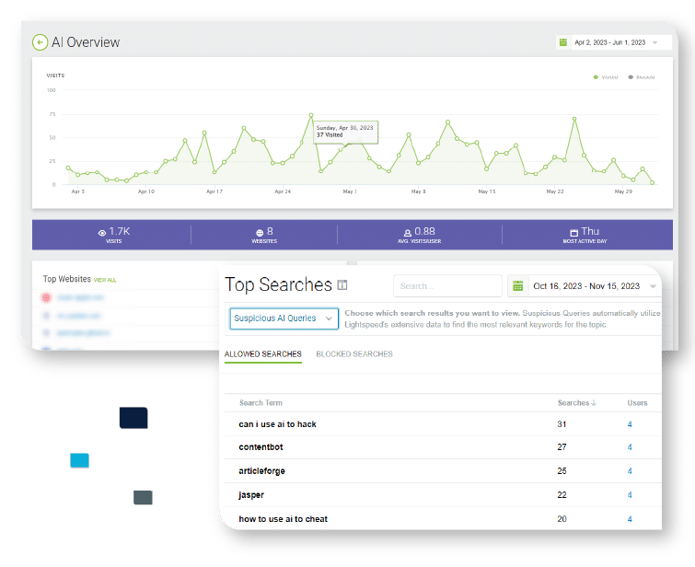Open users count for jasper row

pos(630,495)
